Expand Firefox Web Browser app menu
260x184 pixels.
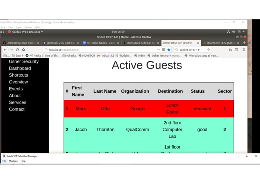(25, 32)
